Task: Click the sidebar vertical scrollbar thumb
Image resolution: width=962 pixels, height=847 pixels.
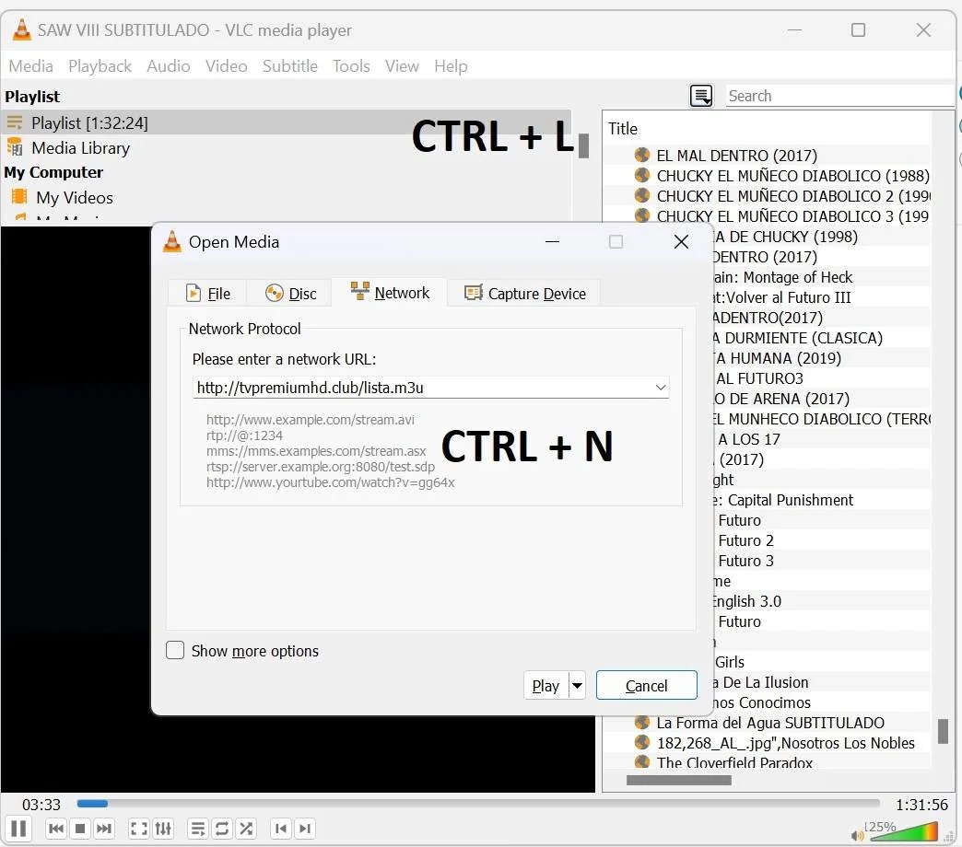Action: click(583, 145)
